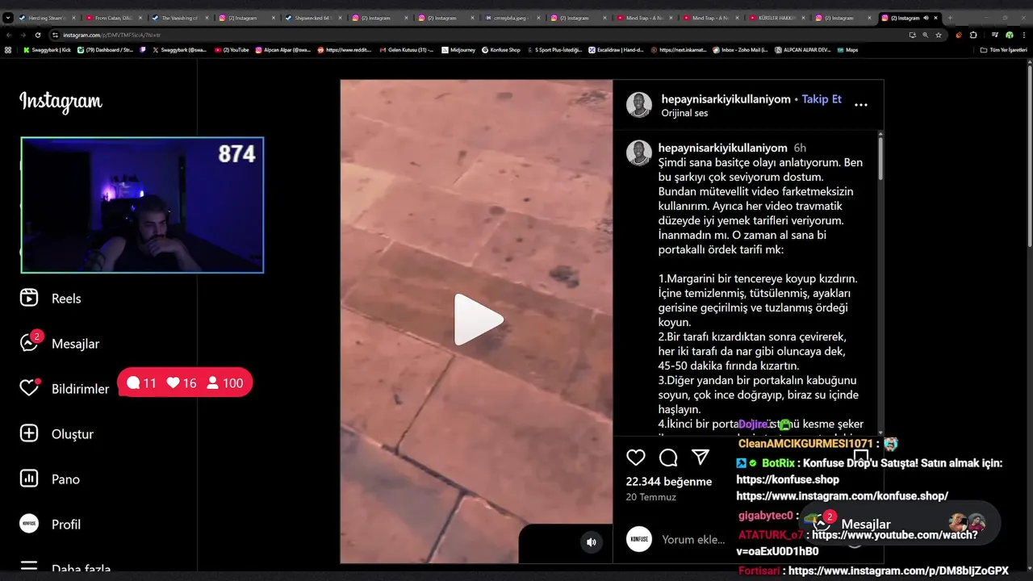This screenshot has height=581, width=1033.
Task: Click the caption author's avatar thumbnail
Action: pos(639,153)
